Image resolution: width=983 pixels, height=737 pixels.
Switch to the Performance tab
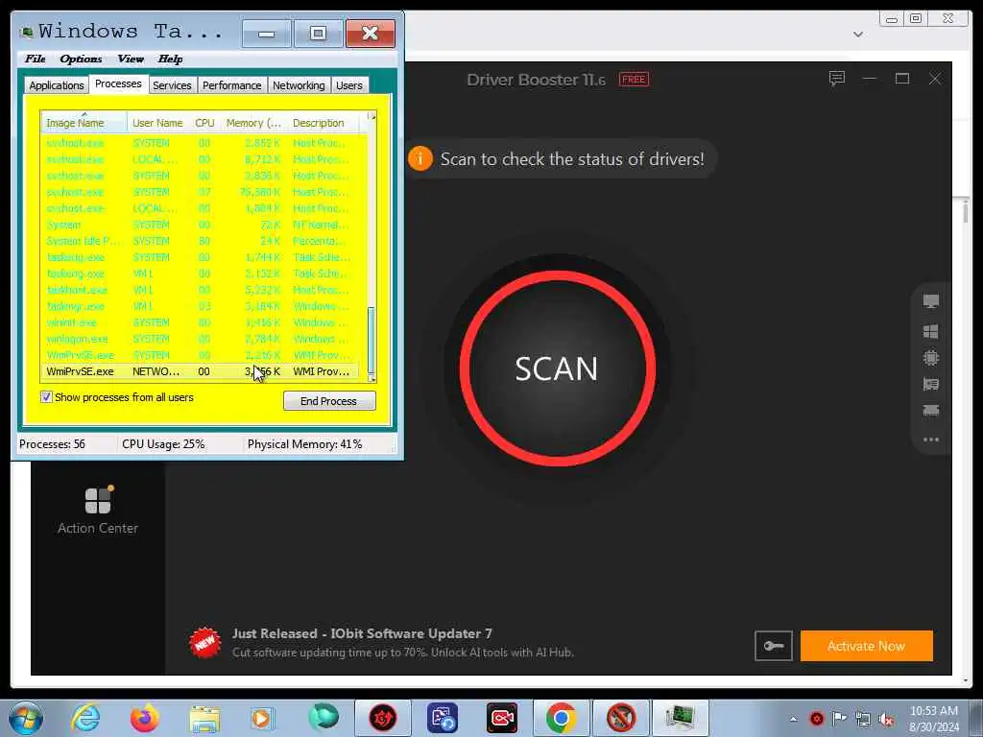click(232, 85)
